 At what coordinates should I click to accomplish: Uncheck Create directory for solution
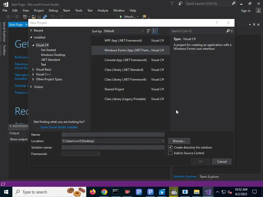click(x=170, y=147)
